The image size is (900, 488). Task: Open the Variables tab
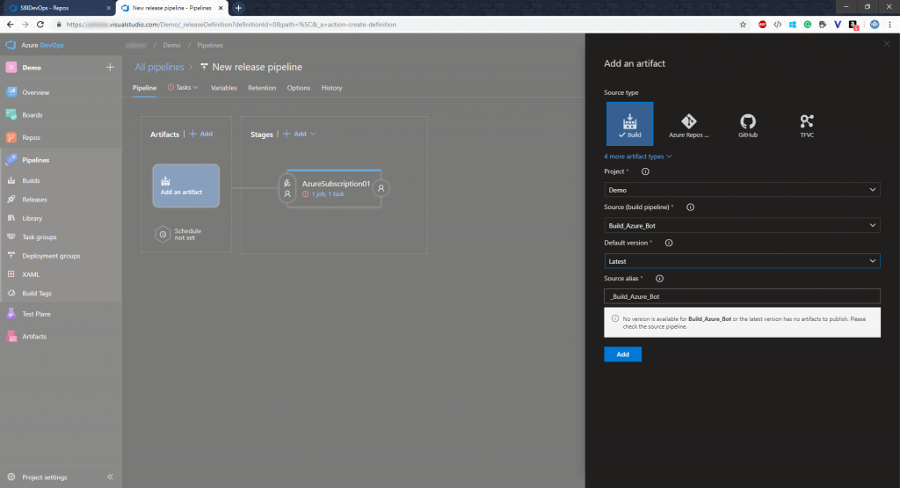pyautogui.click(x=224, y=88)
